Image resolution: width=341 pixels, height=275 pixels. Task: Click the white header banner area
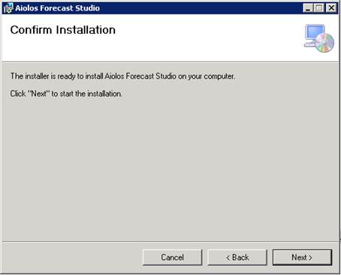(x=170, y=38)
